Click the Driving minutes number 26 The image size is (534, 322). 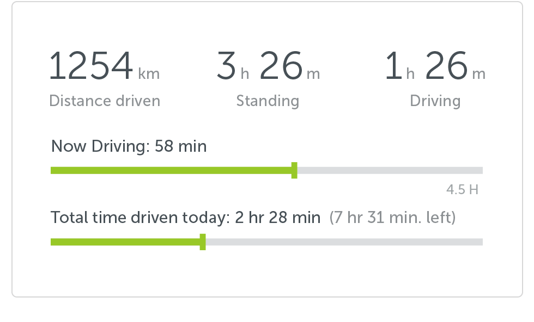coord(446,66)
